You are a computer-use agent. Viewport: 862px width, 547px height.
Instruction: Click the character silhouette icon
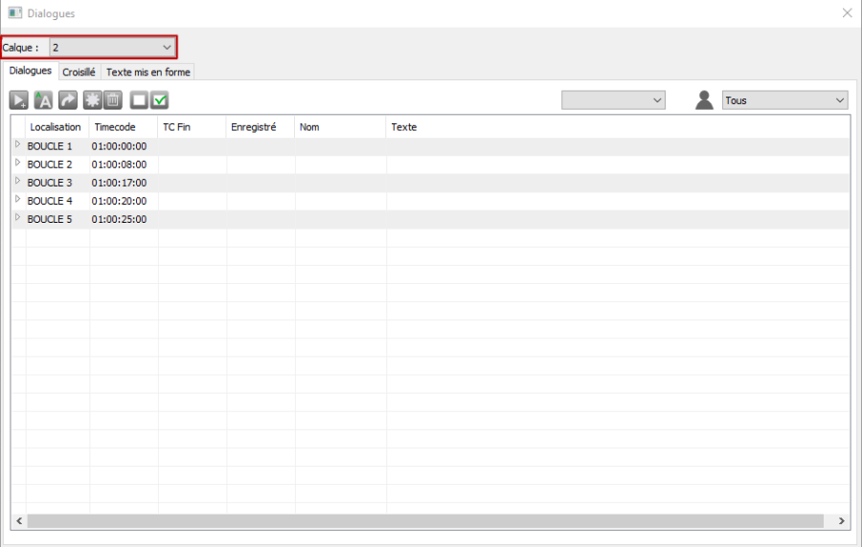(x=704, y=100)
